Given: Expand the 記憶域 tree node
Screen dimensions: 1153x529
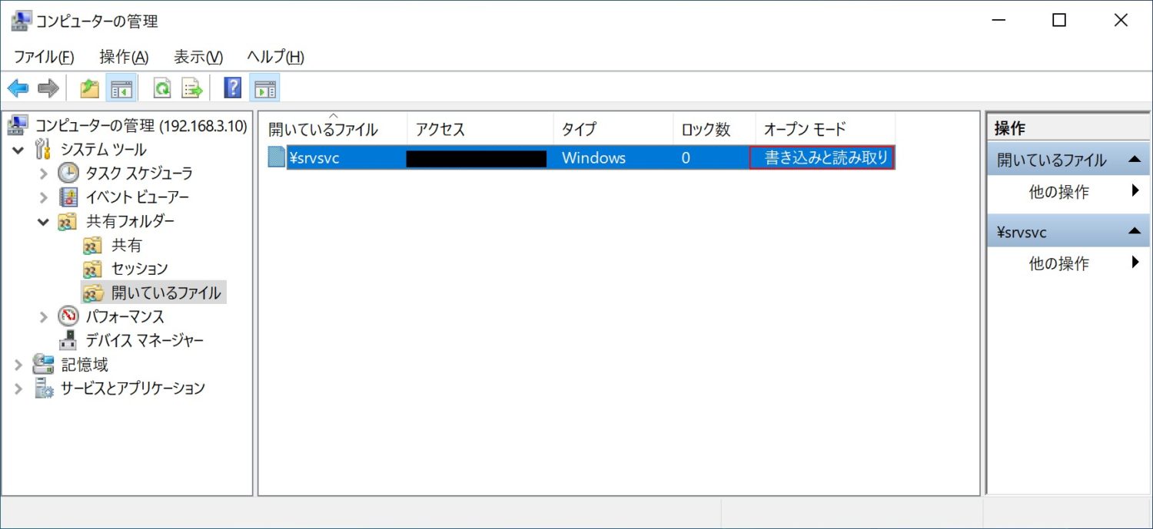Looking at the screenshot, I should coord(18,365).
